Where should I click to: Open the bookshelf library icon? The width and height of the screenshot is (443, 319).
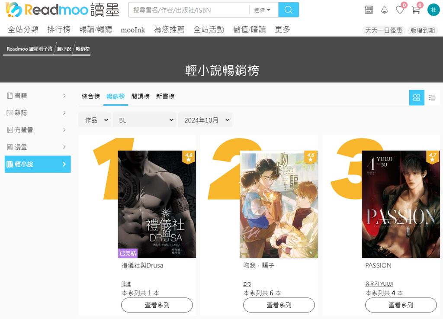369,10
